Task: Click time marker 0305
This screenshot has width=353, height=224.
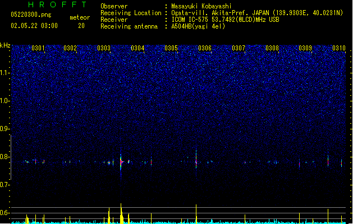Action: (x=171, y=48)
